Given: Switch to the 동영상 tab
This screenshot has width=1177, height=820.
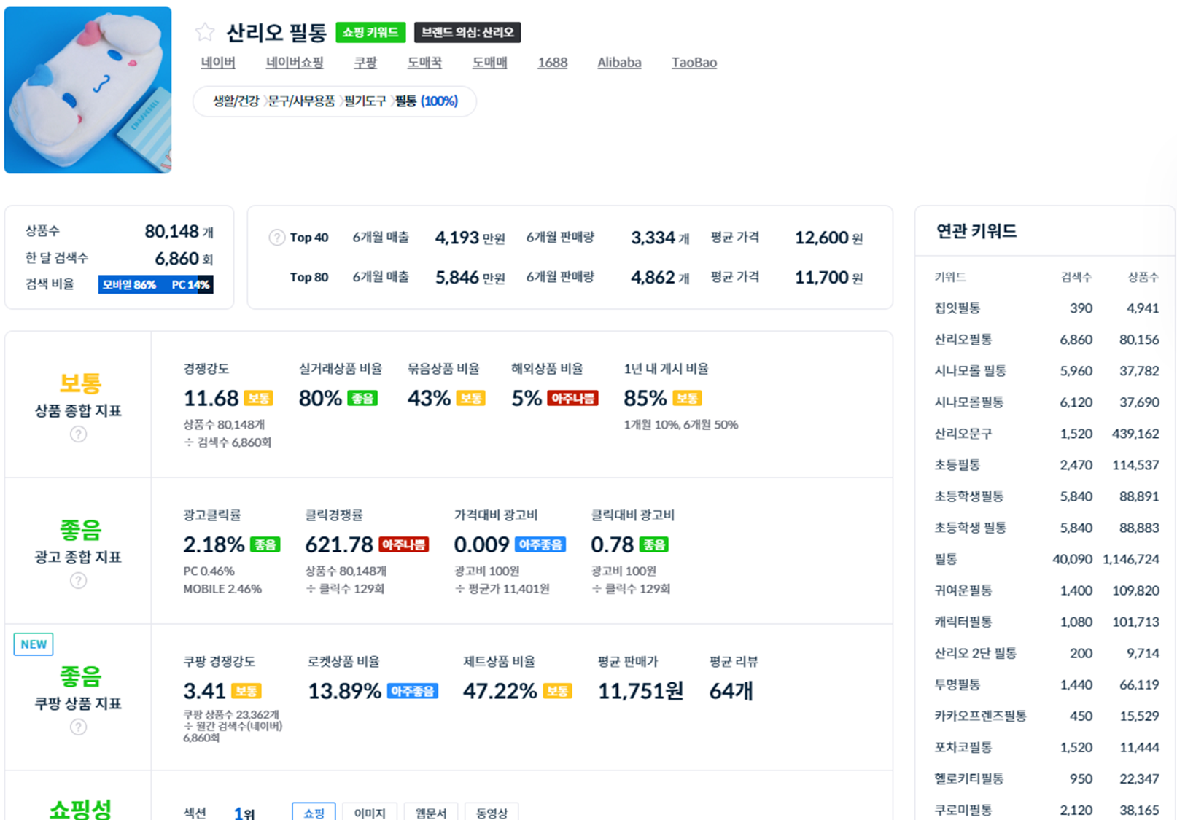Looking at the screenshot, I should [492, 812].
